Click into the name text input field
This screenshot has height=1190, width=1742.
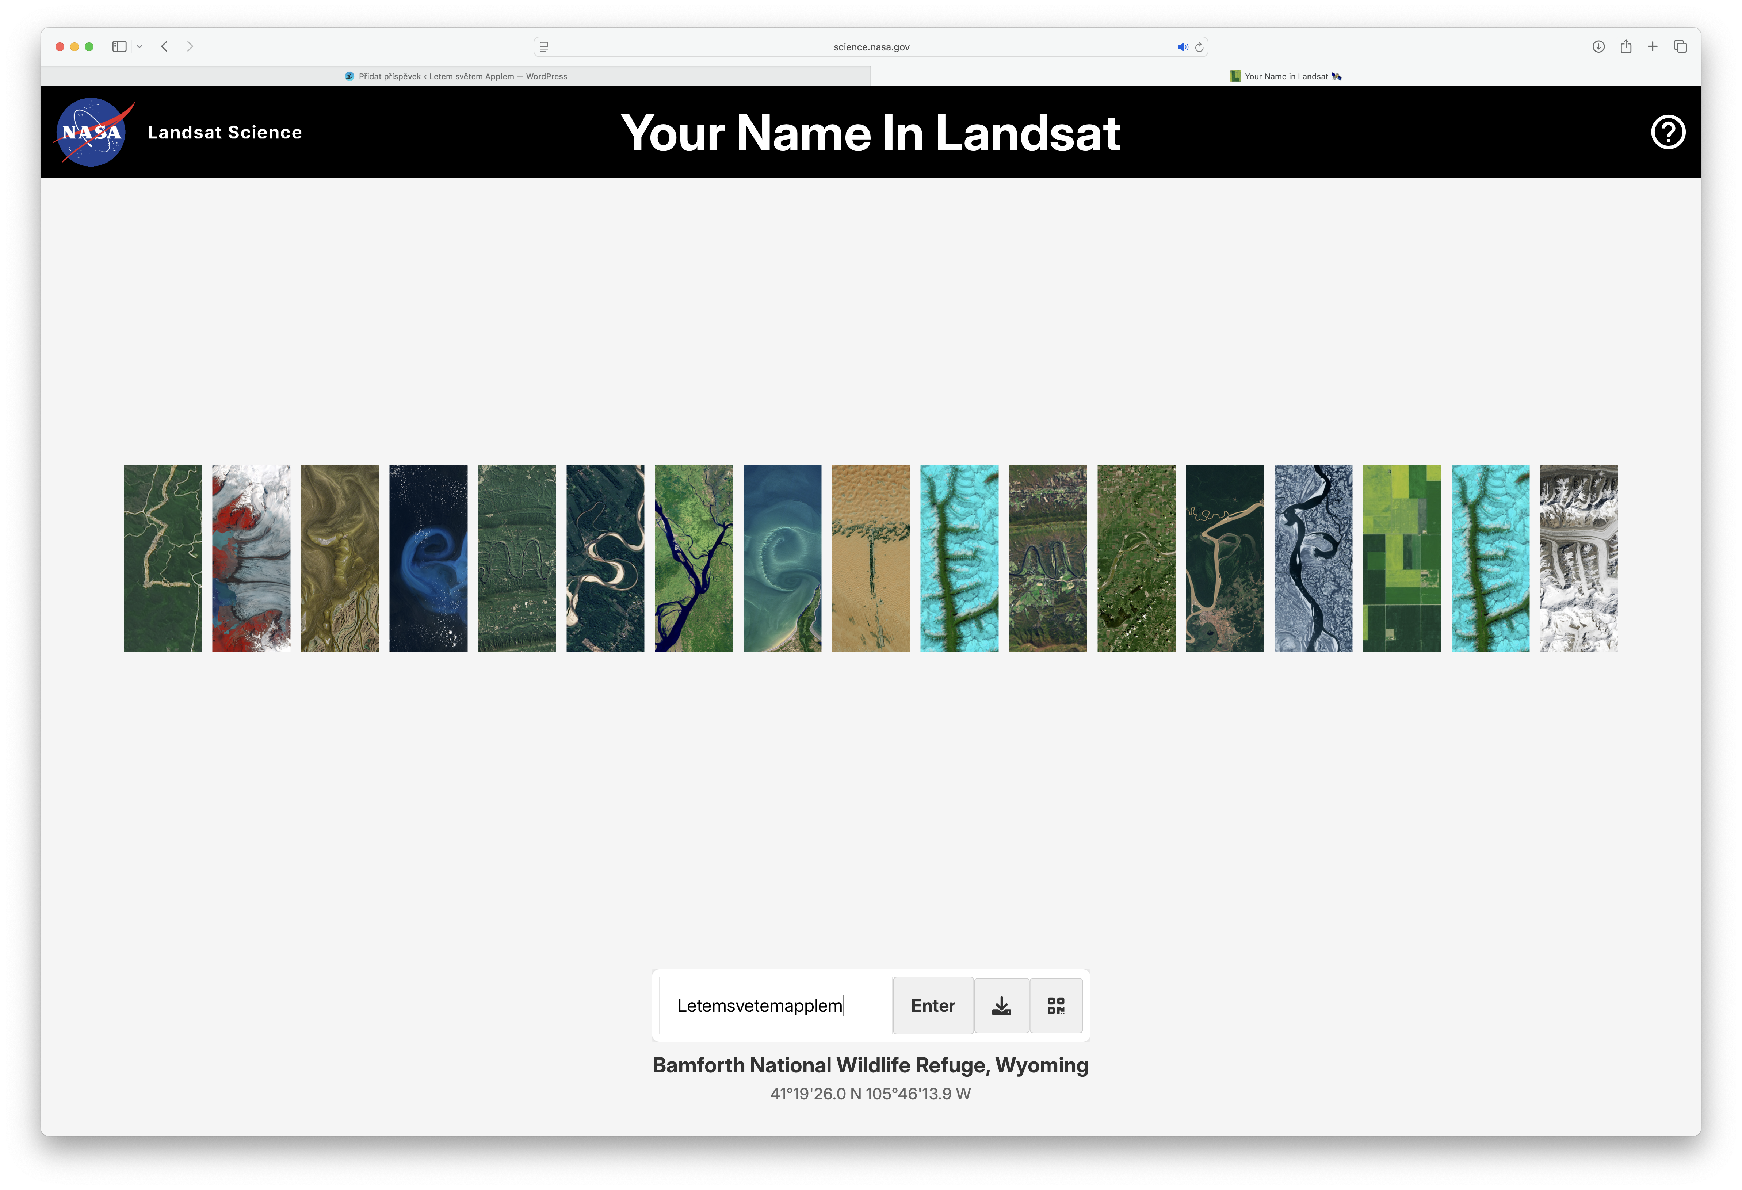[775, 1006]
